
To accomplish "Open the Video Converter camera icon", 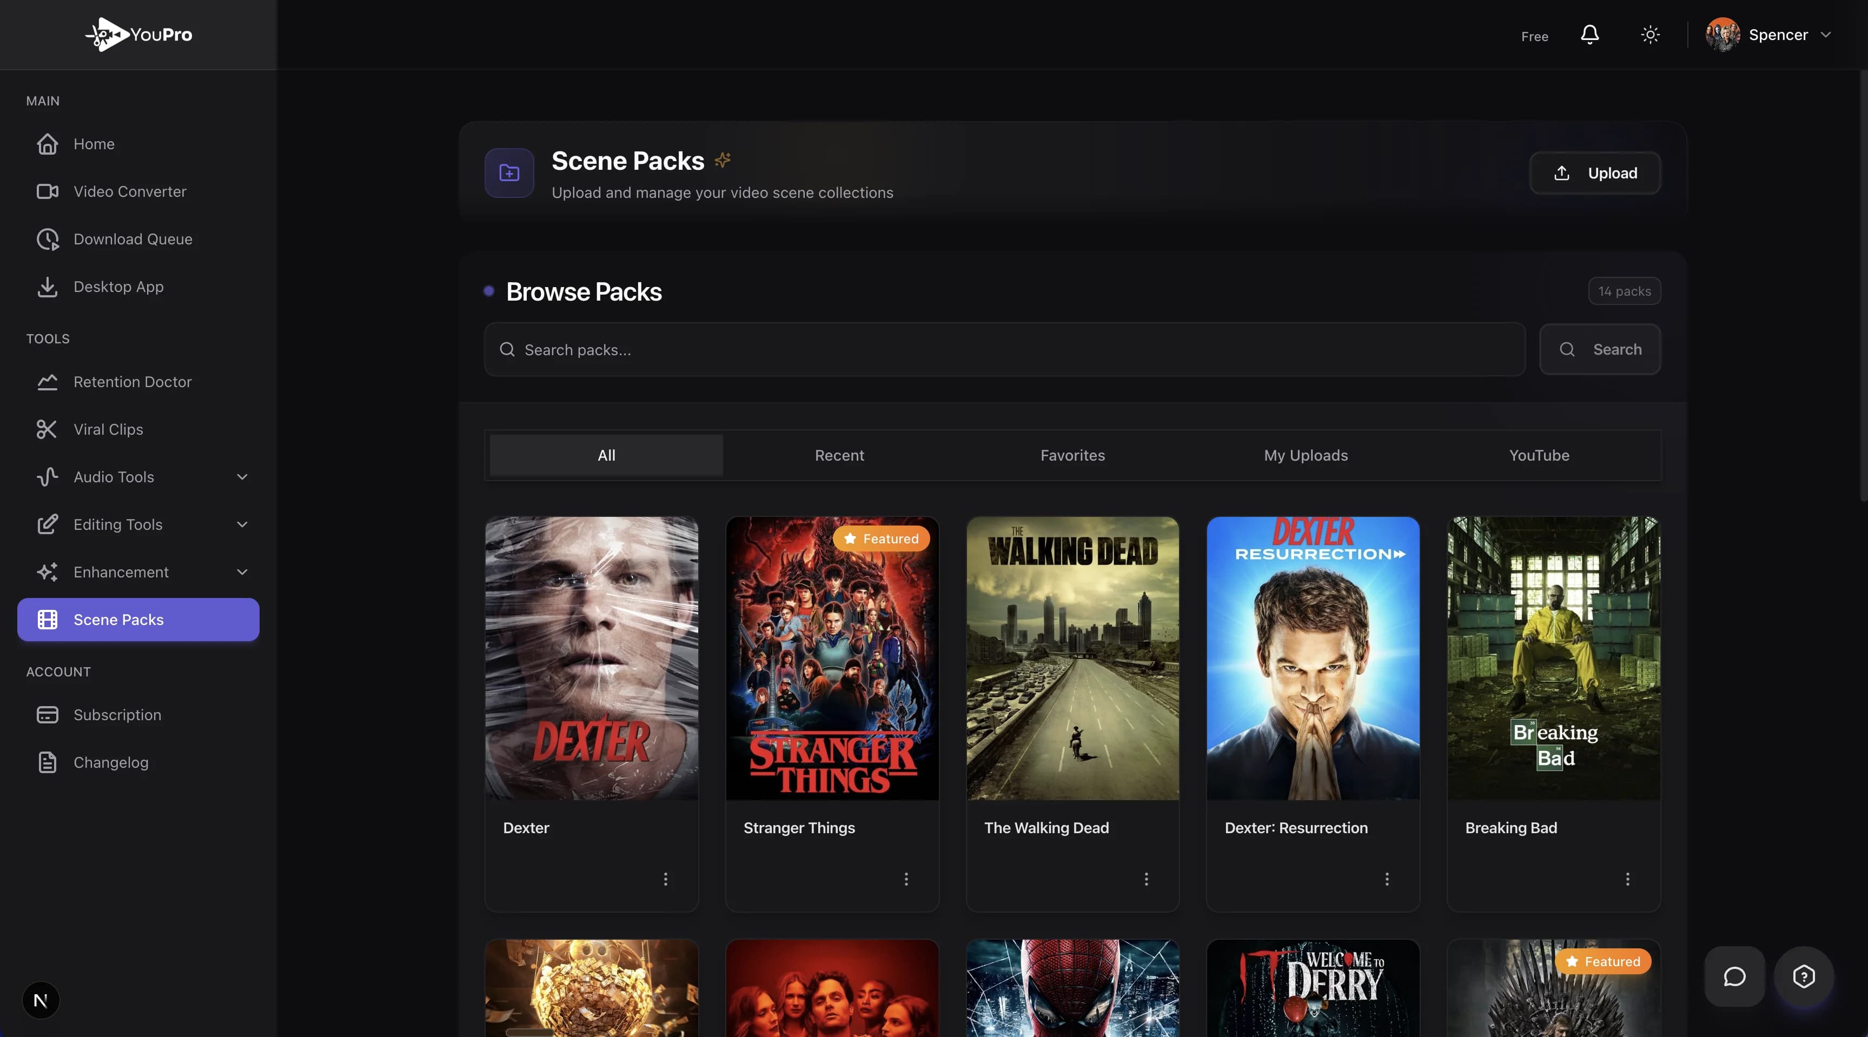I will (x=47, y=191).
